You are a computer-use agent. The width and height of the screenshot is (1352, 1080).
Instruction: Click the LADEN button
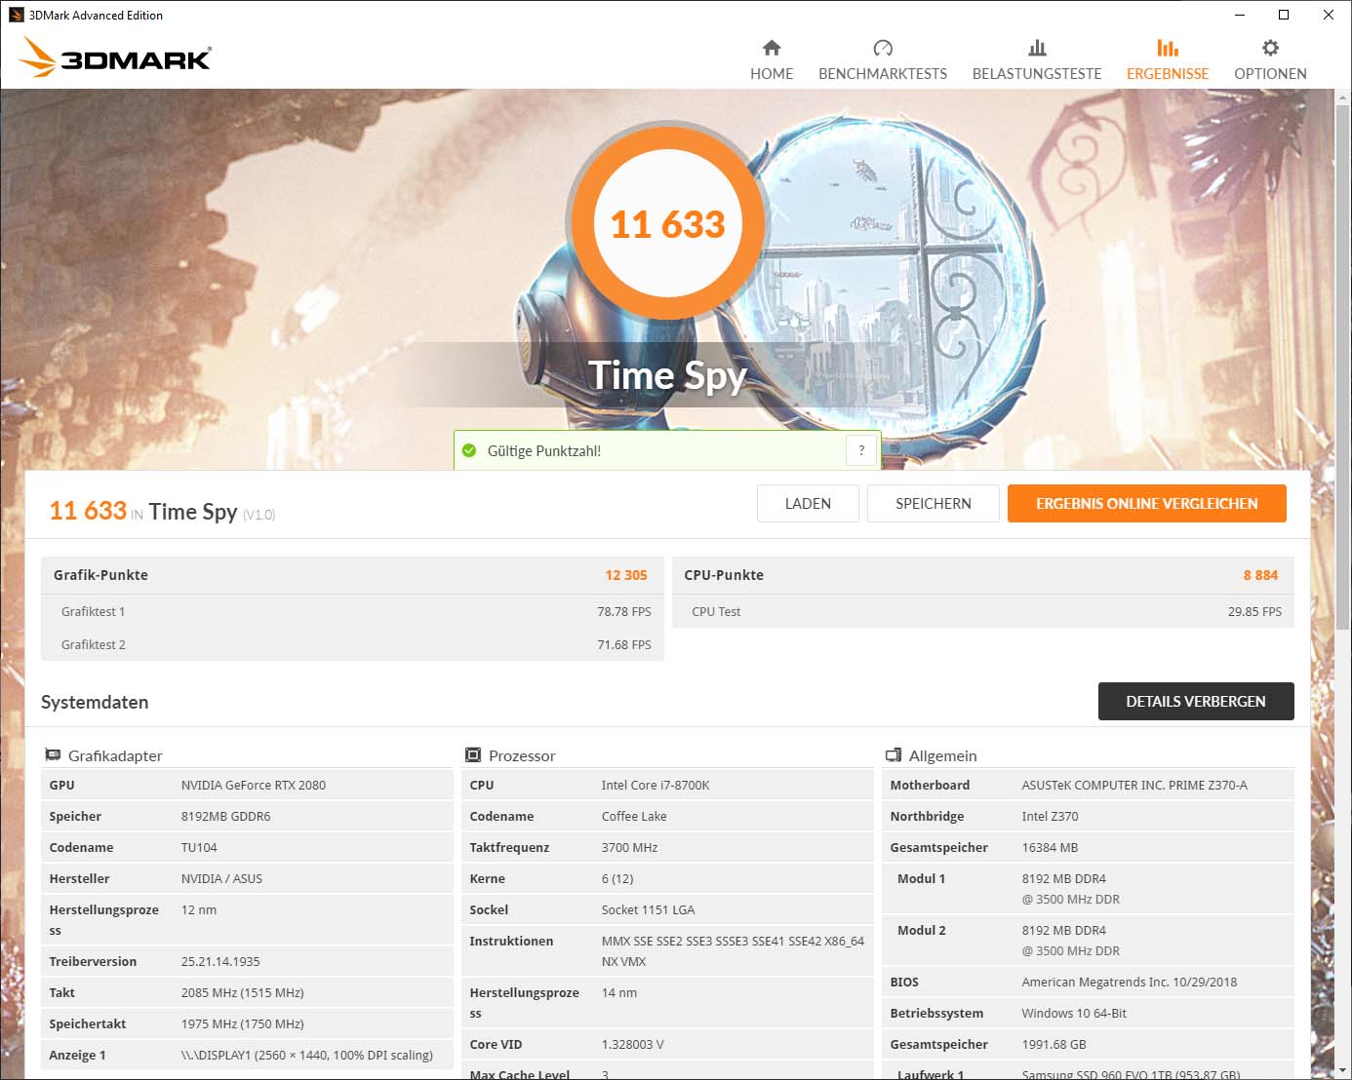coord(808,503)
